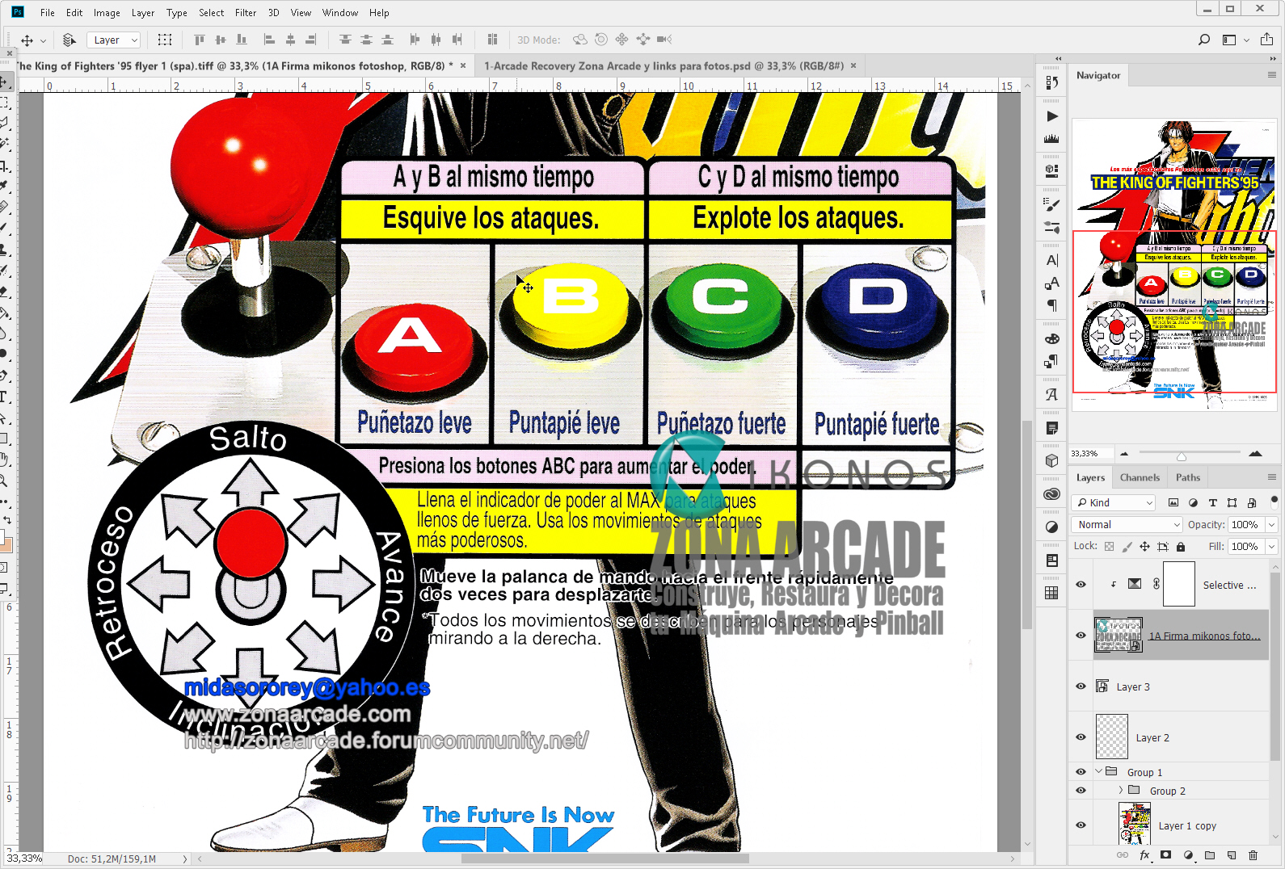
Task: Open the Actions panel play icon
Action: [x=1051, y=116]
